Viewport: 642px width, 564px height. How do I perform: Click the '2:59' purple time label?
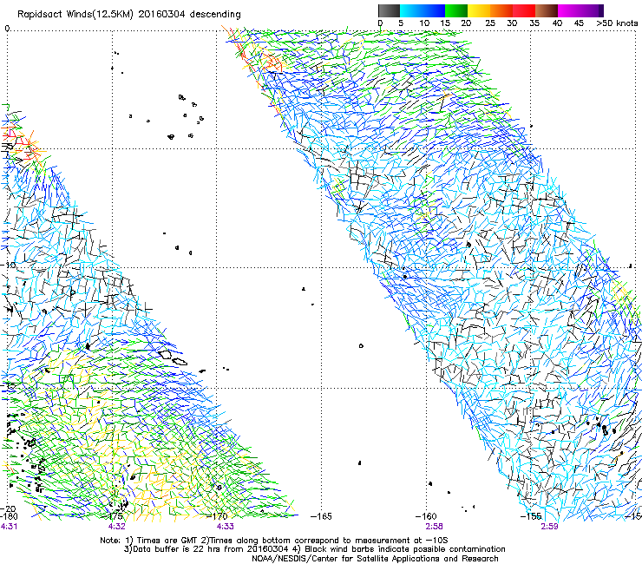click(549, 527)
